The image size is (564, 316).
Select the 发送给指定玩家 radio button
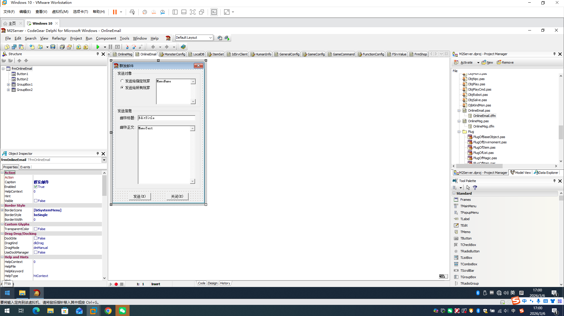point(122,81)
